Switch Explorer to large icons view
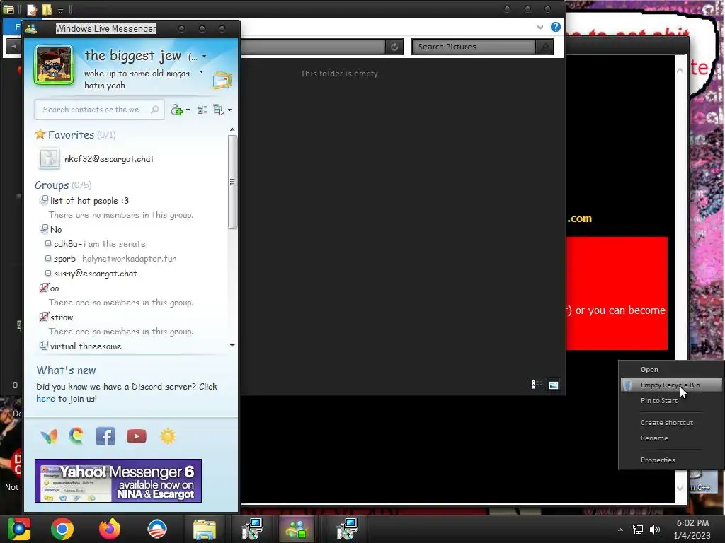The height and width of the screenshot is (543, 725). point(554,385)
